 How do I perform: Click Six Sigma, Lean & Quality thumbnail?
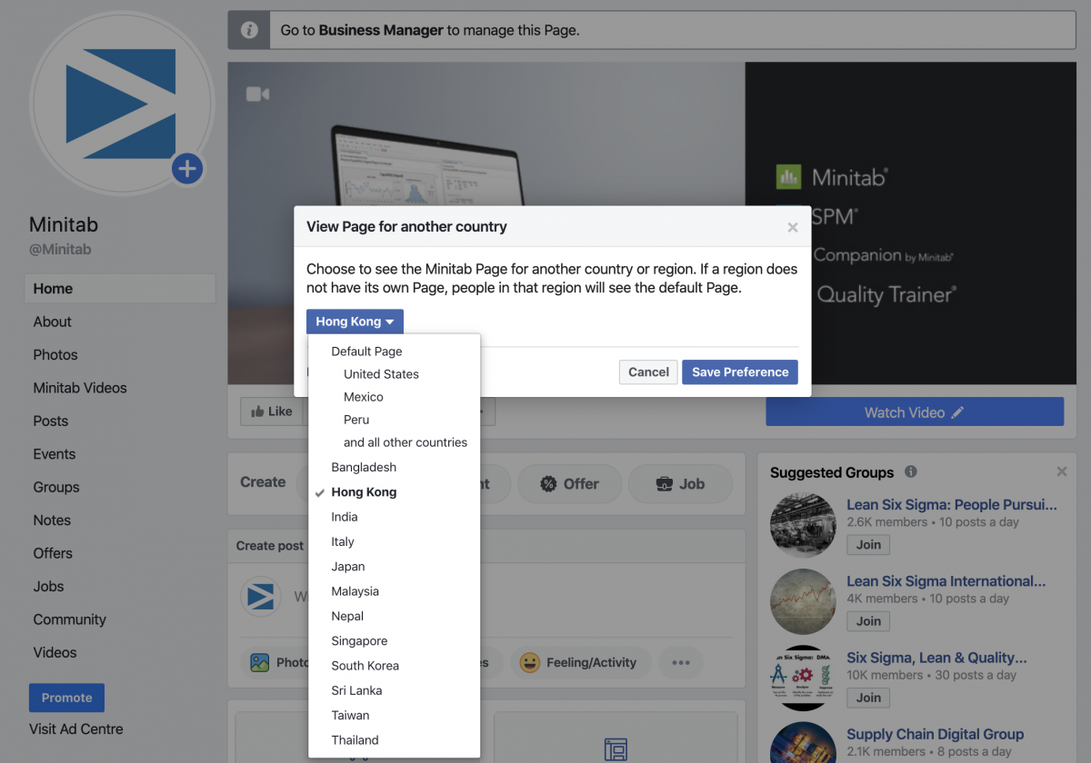pyautogui.click(x=803, y=678)
